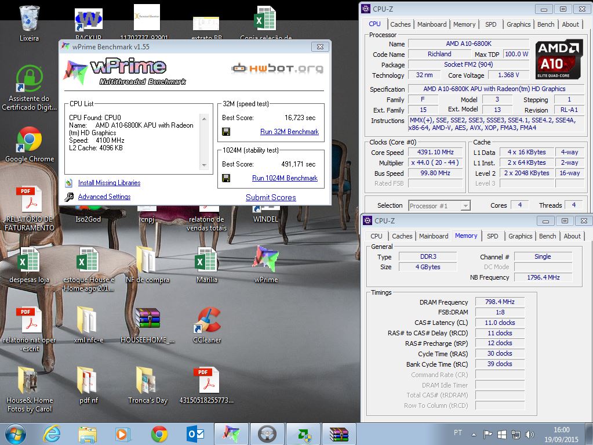Open the Marília Excel file

207,265
